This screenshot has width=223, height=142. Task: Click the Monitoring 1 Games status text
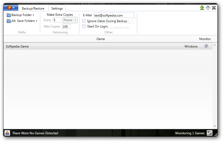tap(190, 133)
